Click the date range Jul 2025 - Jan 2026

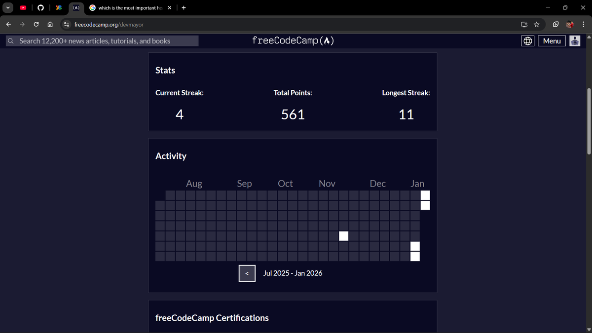293,273
